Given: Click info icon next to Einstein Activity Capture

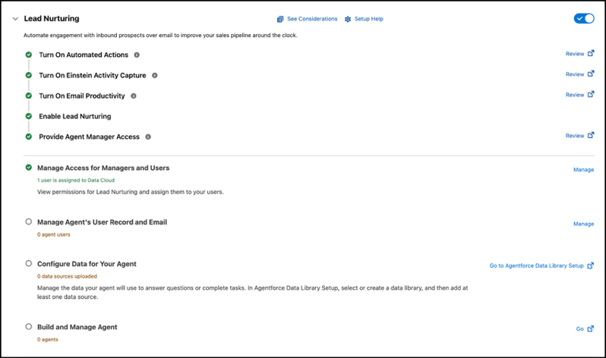Looking at the screenshot, I should point(155,76).
